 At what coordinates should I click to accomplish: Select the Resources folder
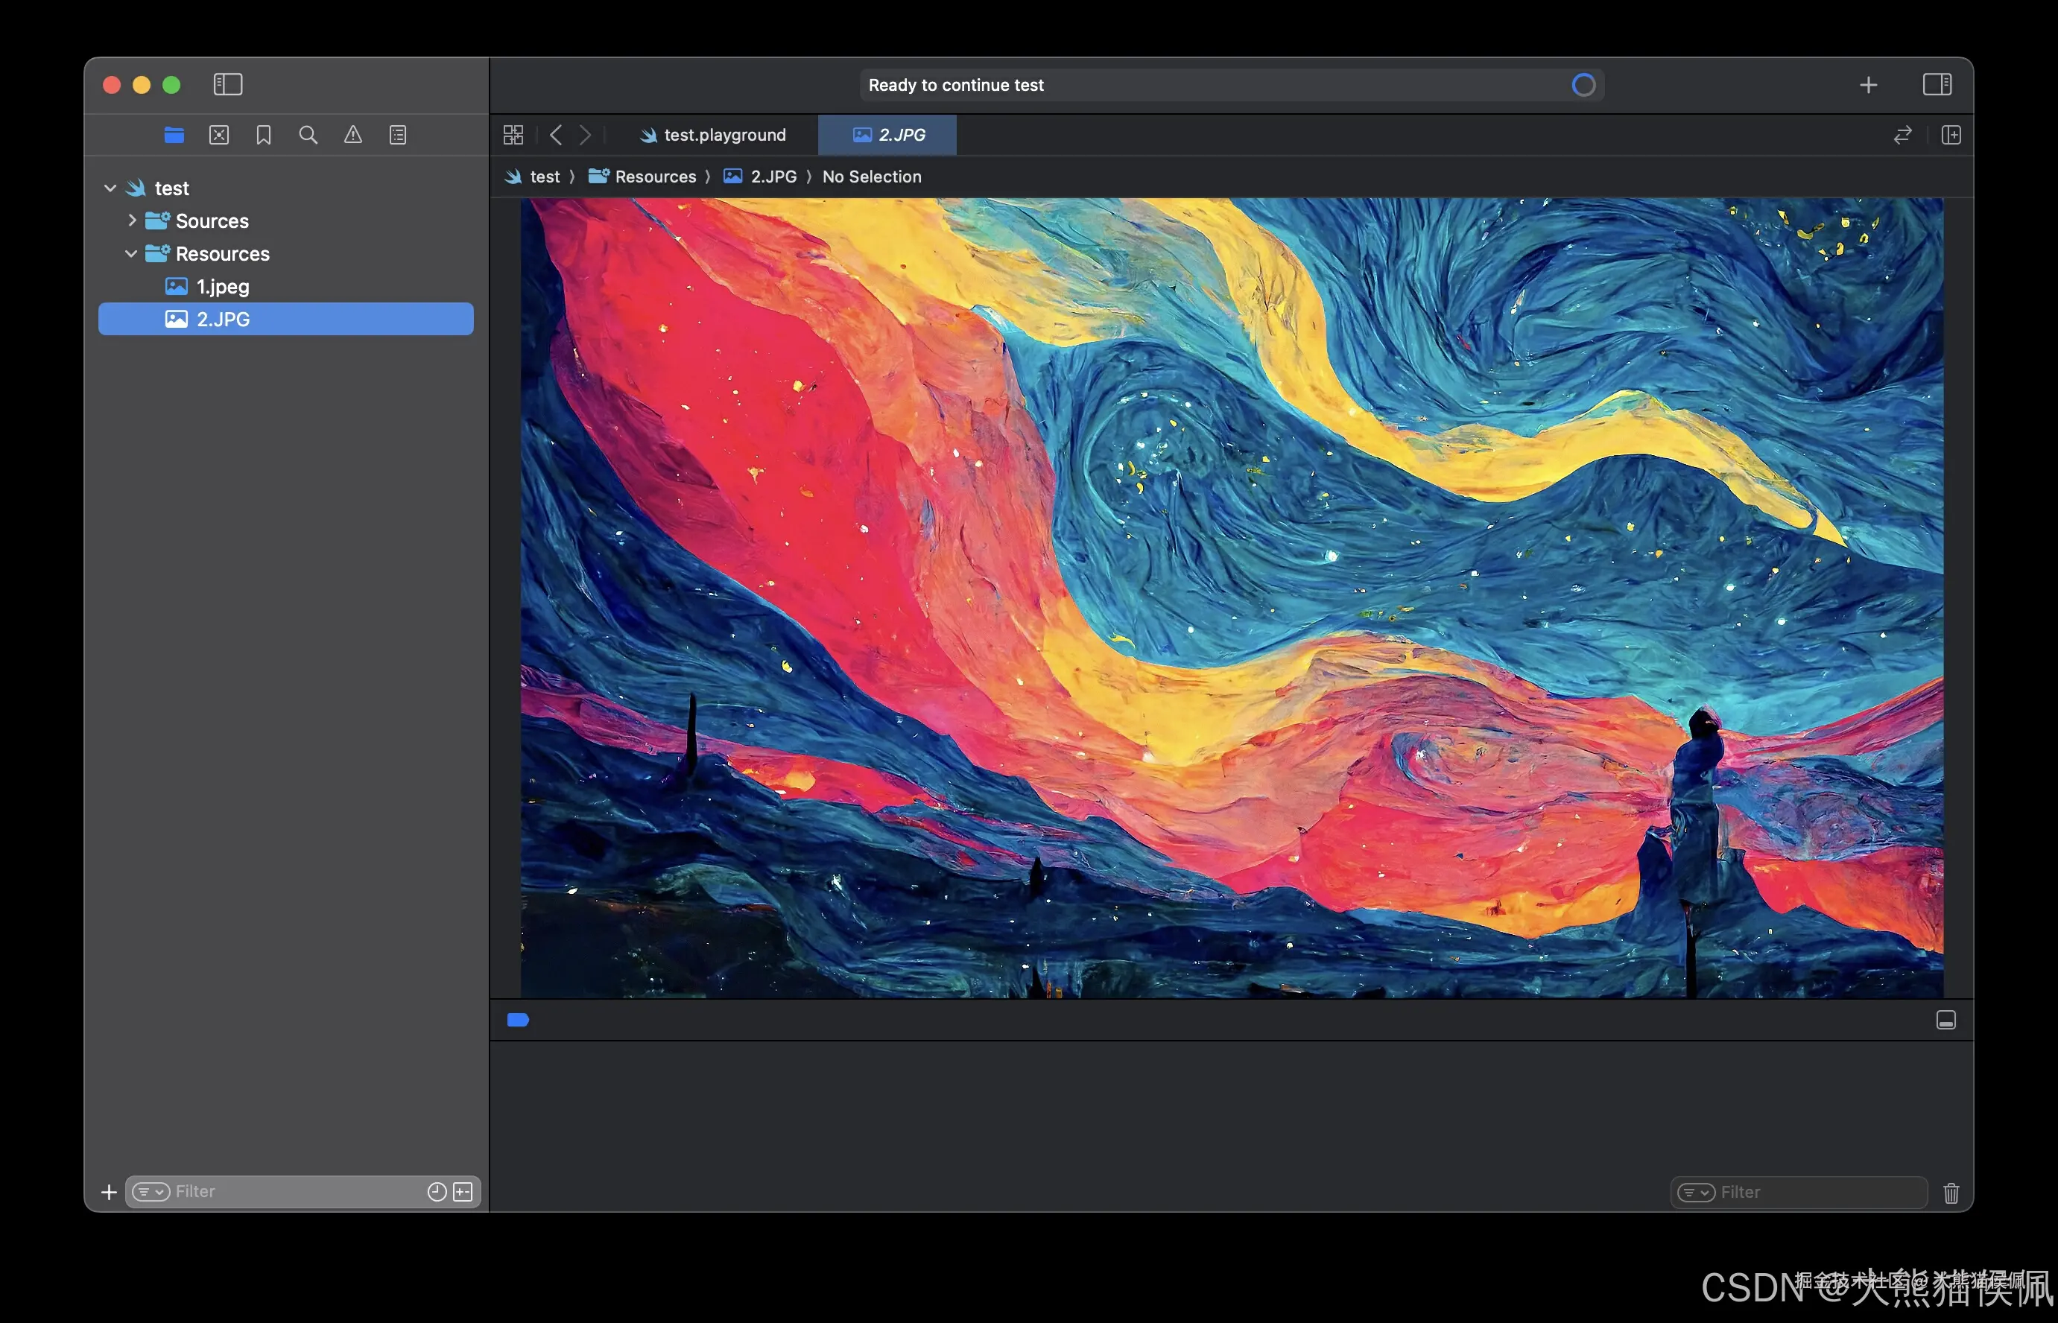(x=286, y=253)
